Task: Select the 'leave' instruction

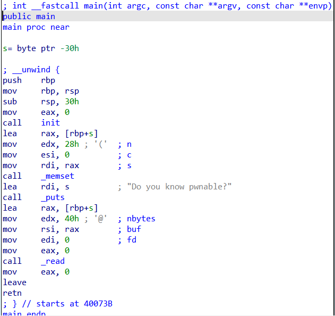Action: pos(14,282)
